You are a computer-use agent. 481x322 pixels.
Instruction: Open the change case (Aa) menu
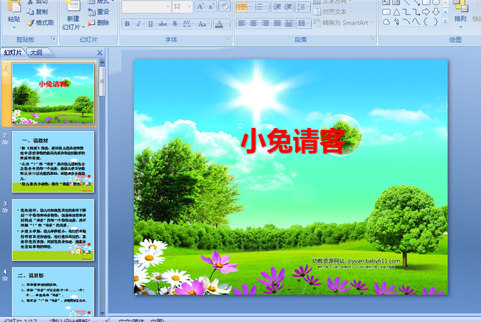coord(203,23)
